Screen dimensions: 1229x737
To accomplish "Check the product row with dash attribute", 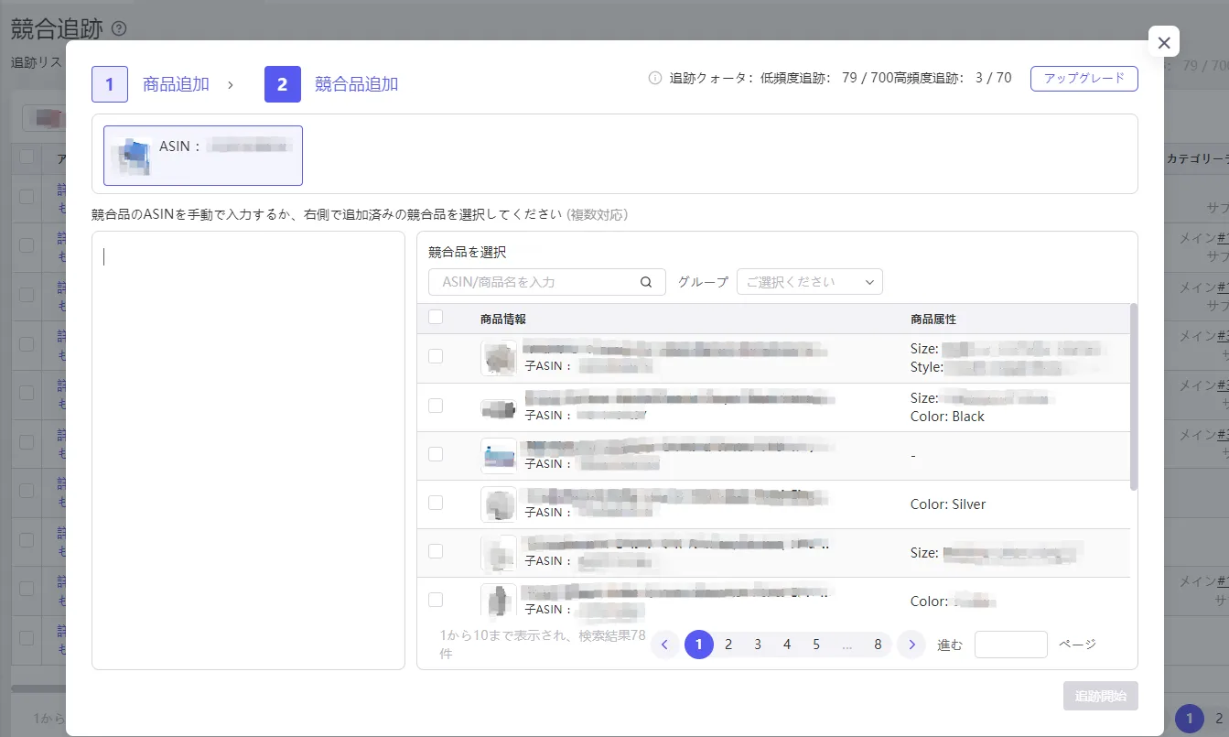I will coord(436,454).
